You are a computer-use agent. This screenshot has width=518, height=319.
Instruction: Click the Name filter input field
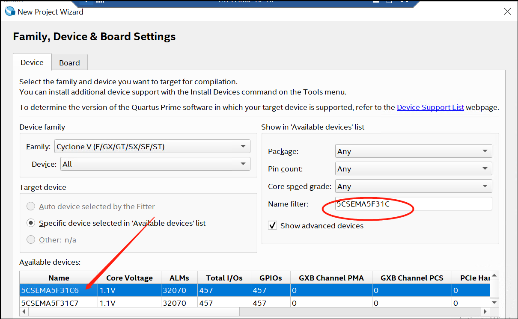414,204
